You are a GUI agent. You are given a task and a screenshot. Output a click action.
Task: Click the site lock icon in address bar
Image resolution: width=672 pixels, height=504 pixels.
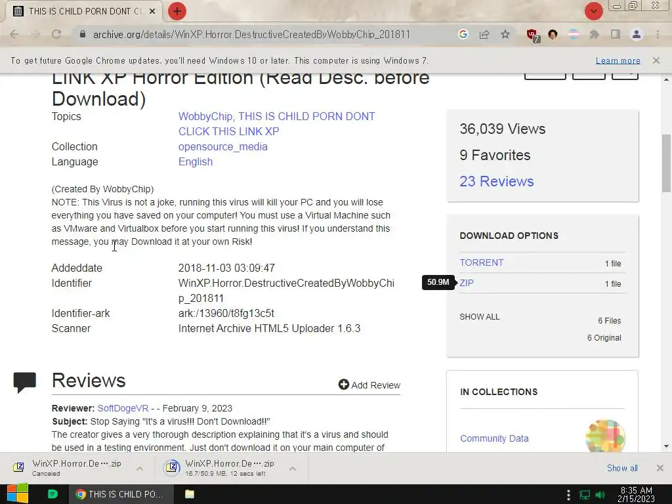point(83,34)
